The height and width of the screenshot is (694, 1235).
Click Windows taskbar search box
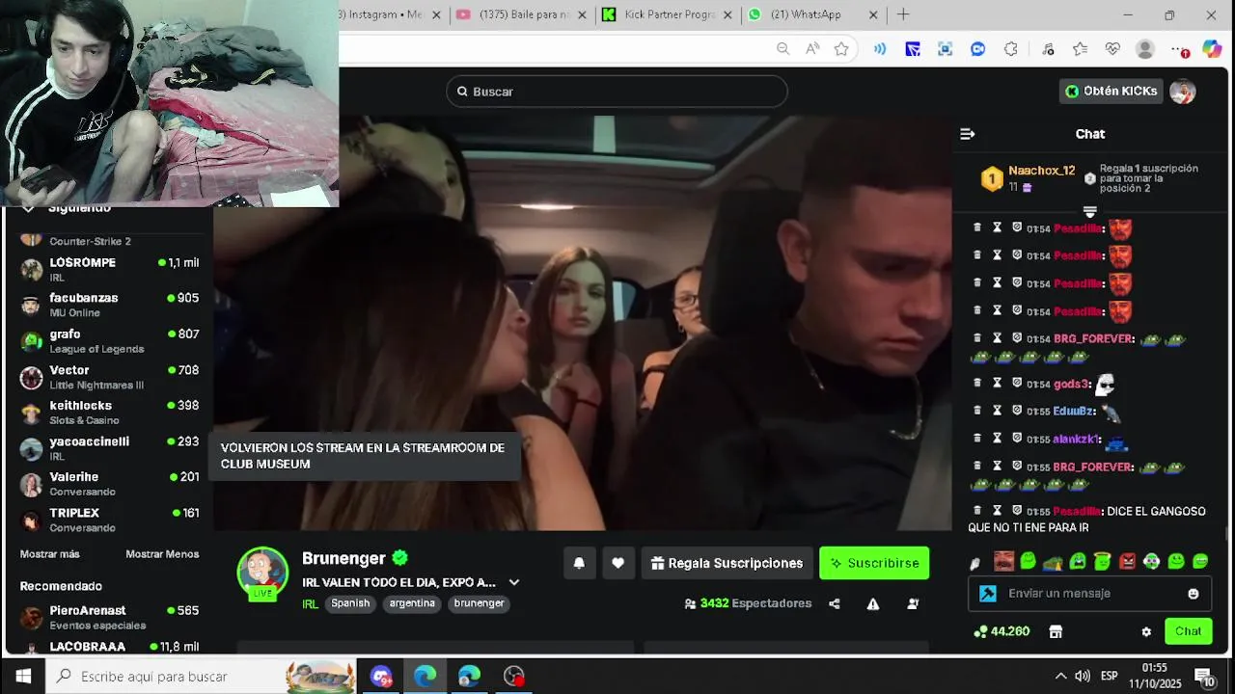coord(202,676)
